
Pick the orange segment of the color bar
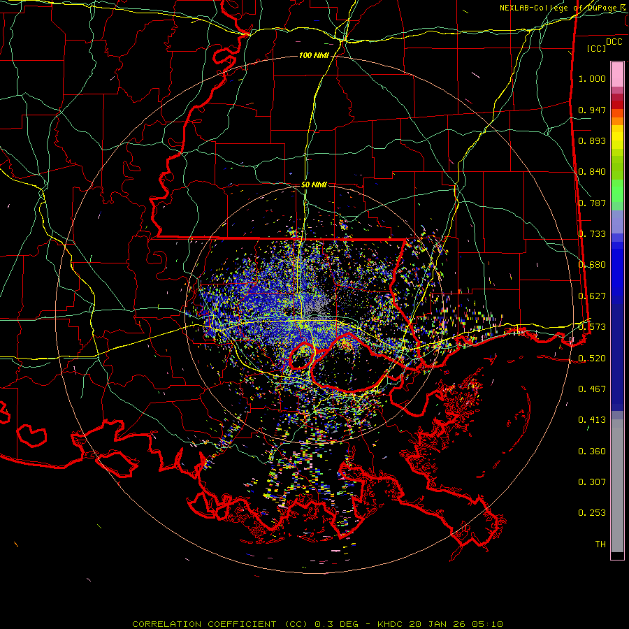pyautogui.click(x=617, y=121)
